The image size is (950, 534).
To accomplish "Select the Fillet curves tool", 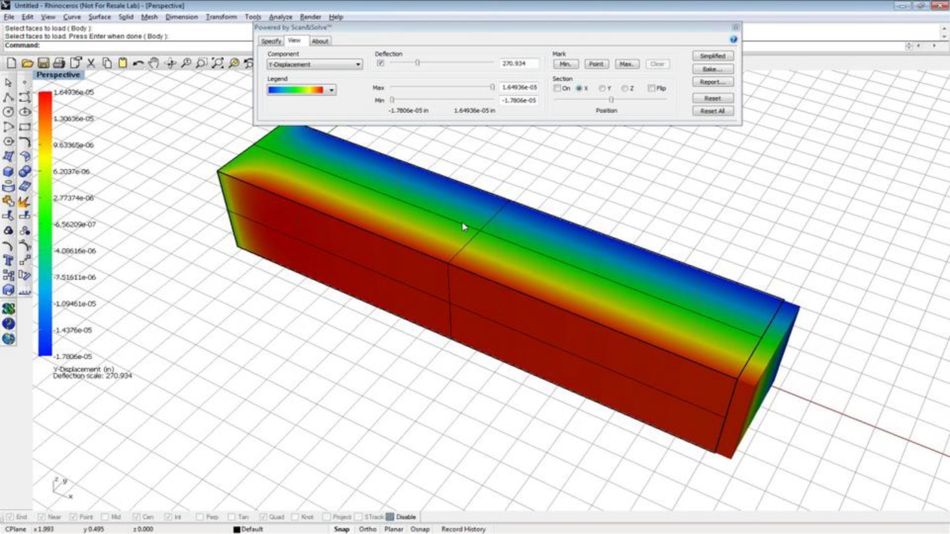I will tap(25, 142).
